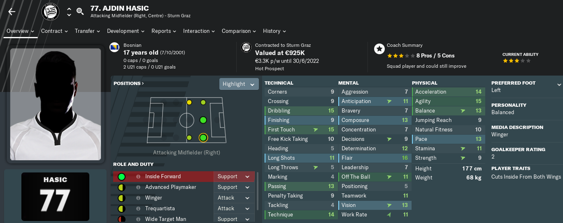563x223 pixels.
Task: Click the Winger Attack duty button
Action: click(x=234, y=198)
